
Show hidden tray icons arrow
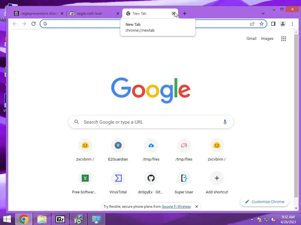[252, 219]
